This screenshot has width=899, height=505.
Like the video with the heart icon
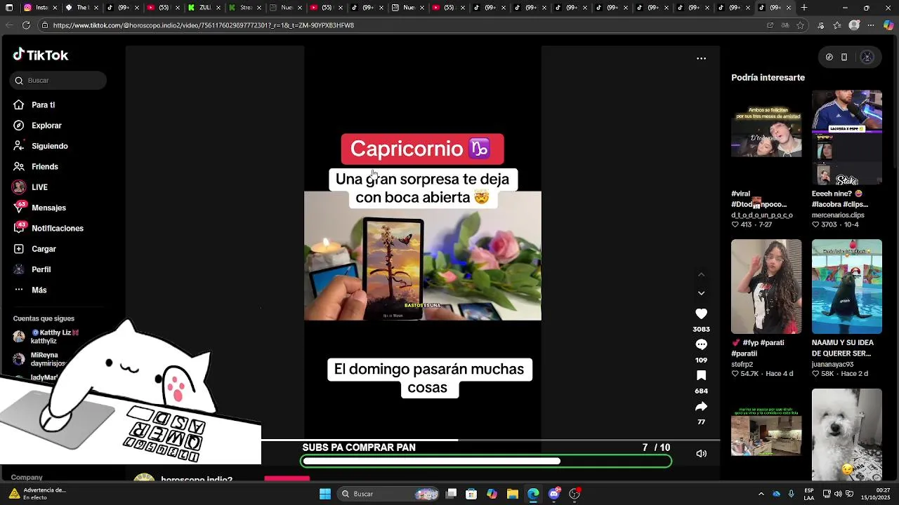pos(701,314)
